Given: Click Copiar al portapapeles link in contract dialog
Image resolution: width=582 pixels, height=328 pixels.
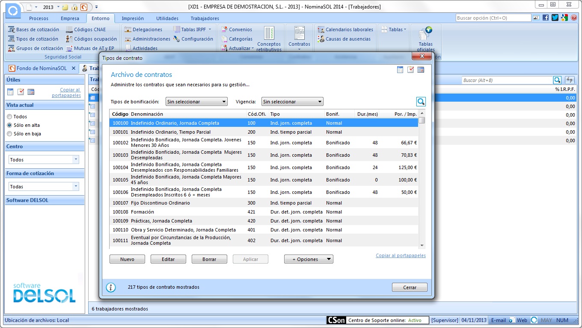Looking at the screenshot, I should coord(401,255).
